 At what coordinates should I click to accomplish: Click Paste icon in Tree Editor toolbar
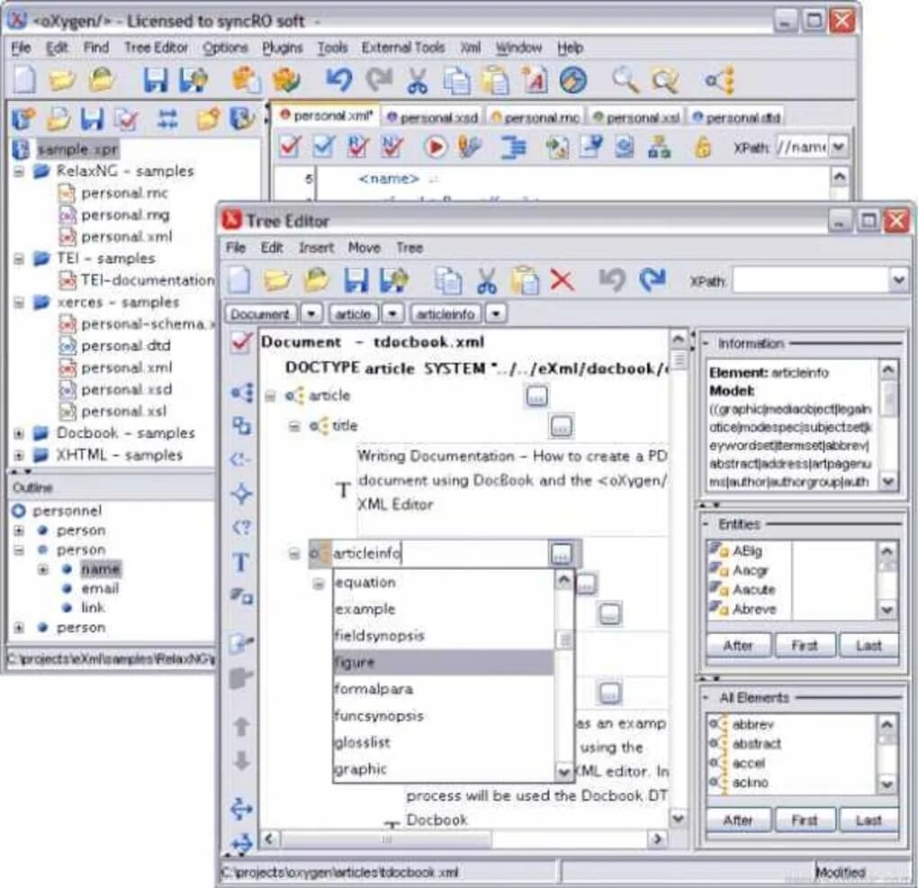coord(526,280)
